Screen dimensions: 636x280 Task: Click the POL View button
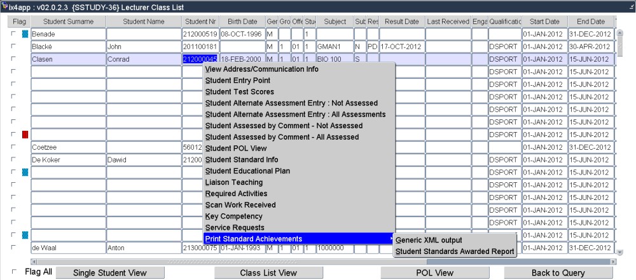(x=435, y=273)
